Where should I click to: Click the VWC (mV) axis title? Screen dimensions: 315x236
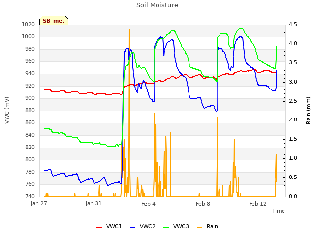coord(7,110)
